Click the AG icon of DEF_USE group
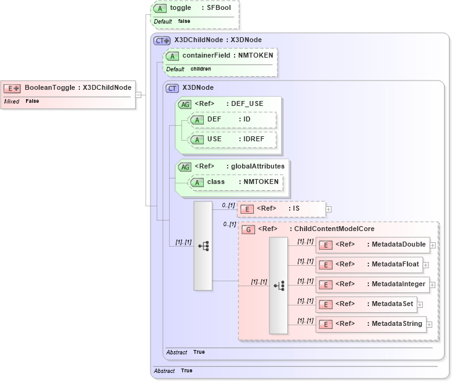 coord(185,105)
